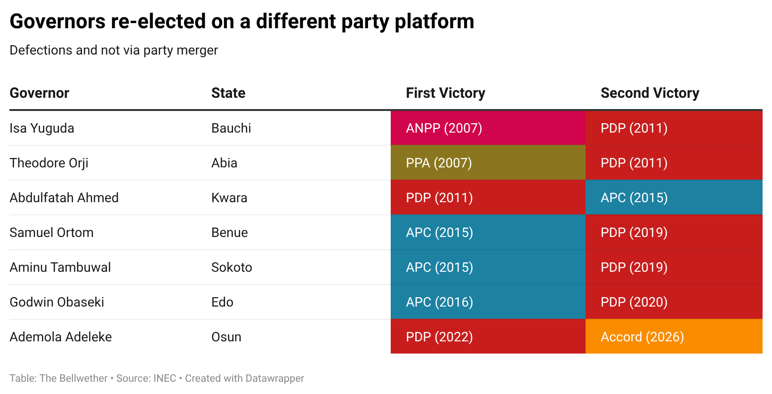This screenshot has width=772, height=394.
Task: Click Aminu Tambuwal governor name
Action: pos(60,267)
